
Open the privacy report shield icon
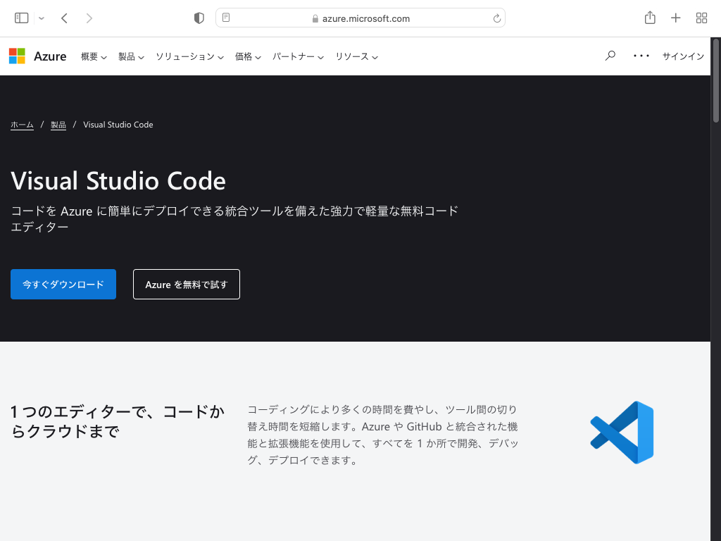[199, 18]
